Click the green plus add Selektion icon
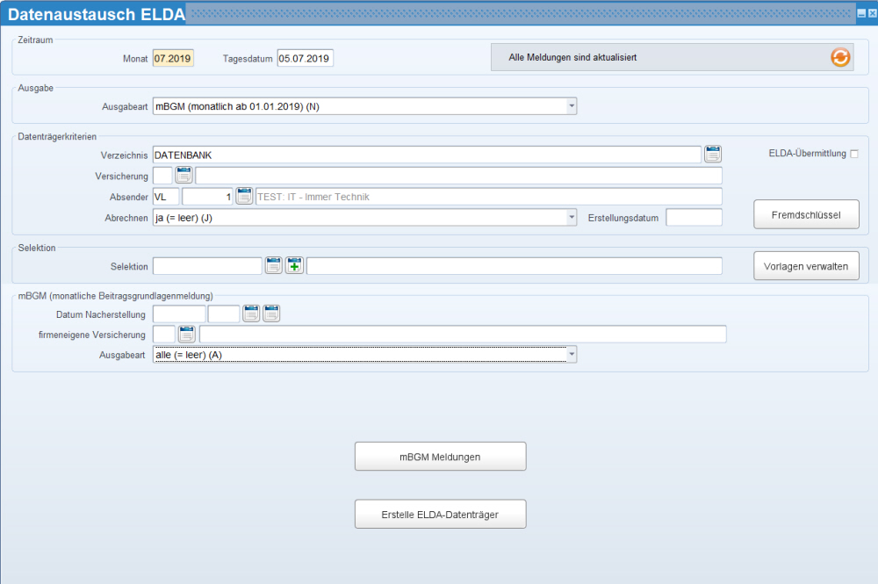878x584 pixels. click(x=294, y=265)
